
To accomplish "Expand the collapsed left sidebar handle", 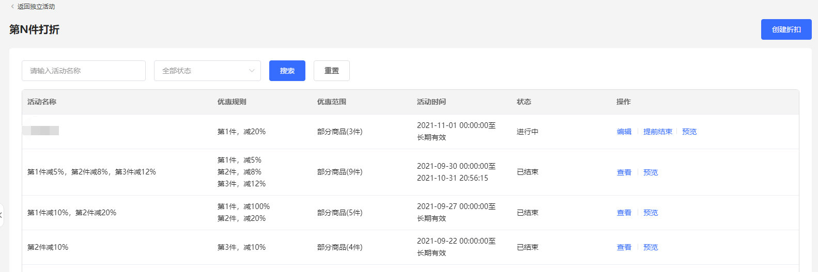I will coord(2,215).
